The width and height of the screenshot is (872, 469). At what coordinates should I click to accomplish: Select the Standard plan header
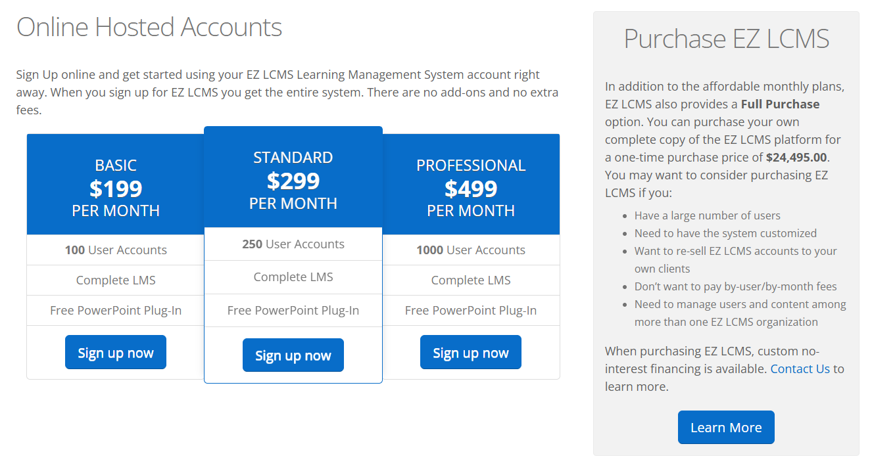293,157
